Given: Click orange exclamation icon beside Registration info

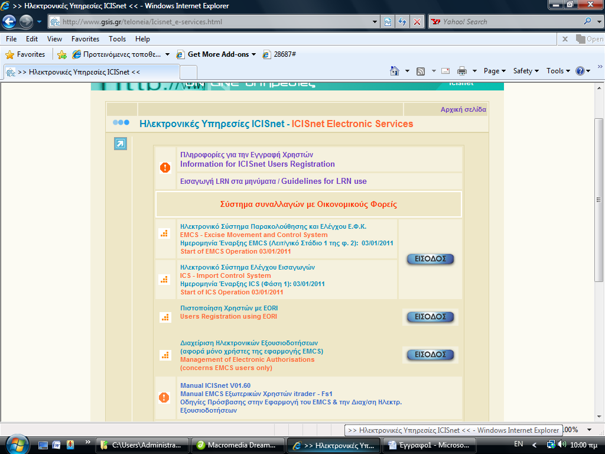Looking at the screenshot, I should point(165,167).
